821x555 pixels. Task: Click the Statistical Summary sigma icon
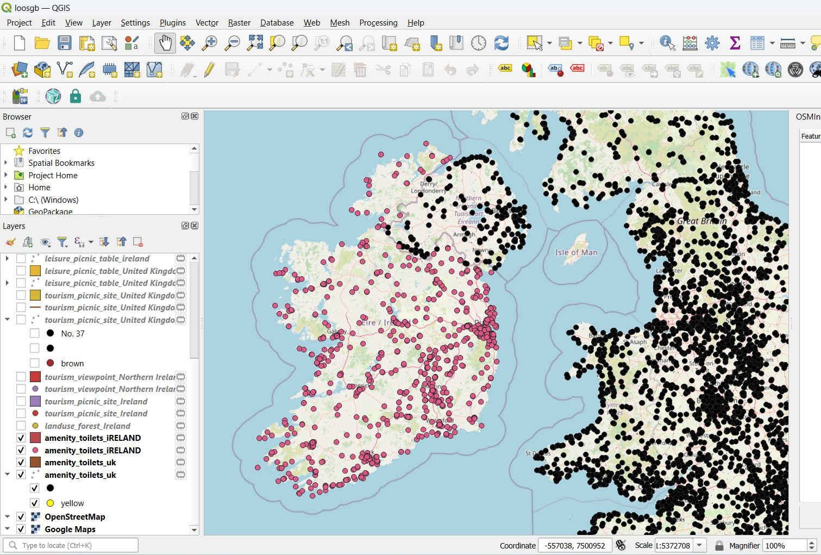pos(735,43)
